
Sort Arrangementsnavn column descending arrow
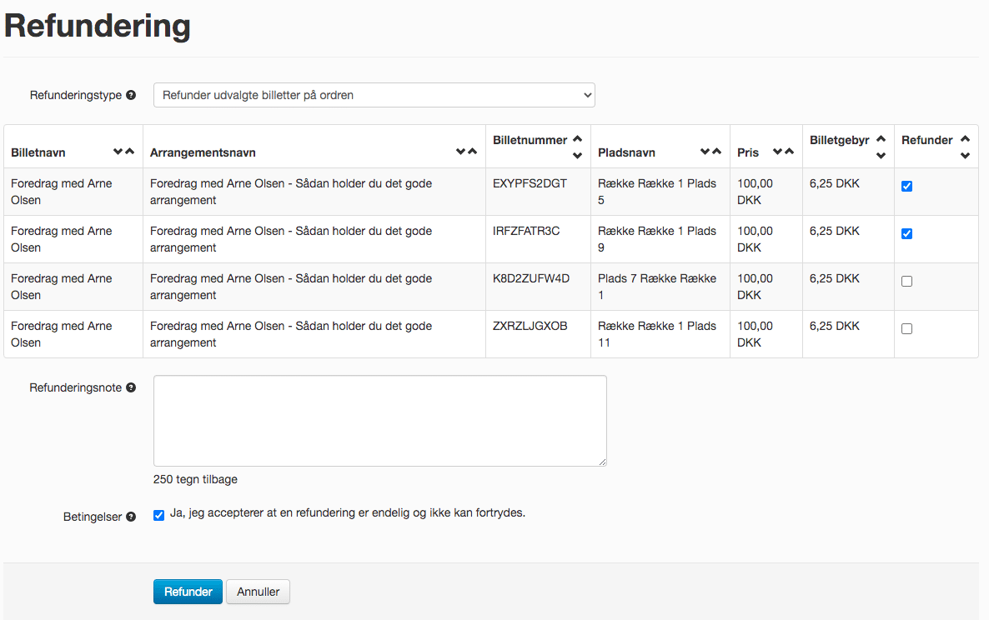click(x=460, y=152)
